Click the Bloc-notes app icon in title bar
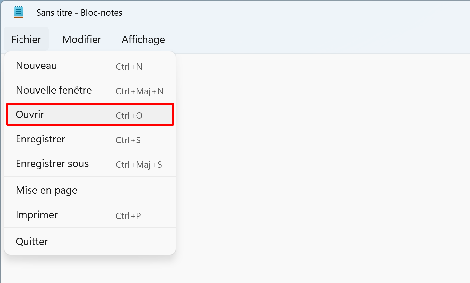 (x=19, y=12)
